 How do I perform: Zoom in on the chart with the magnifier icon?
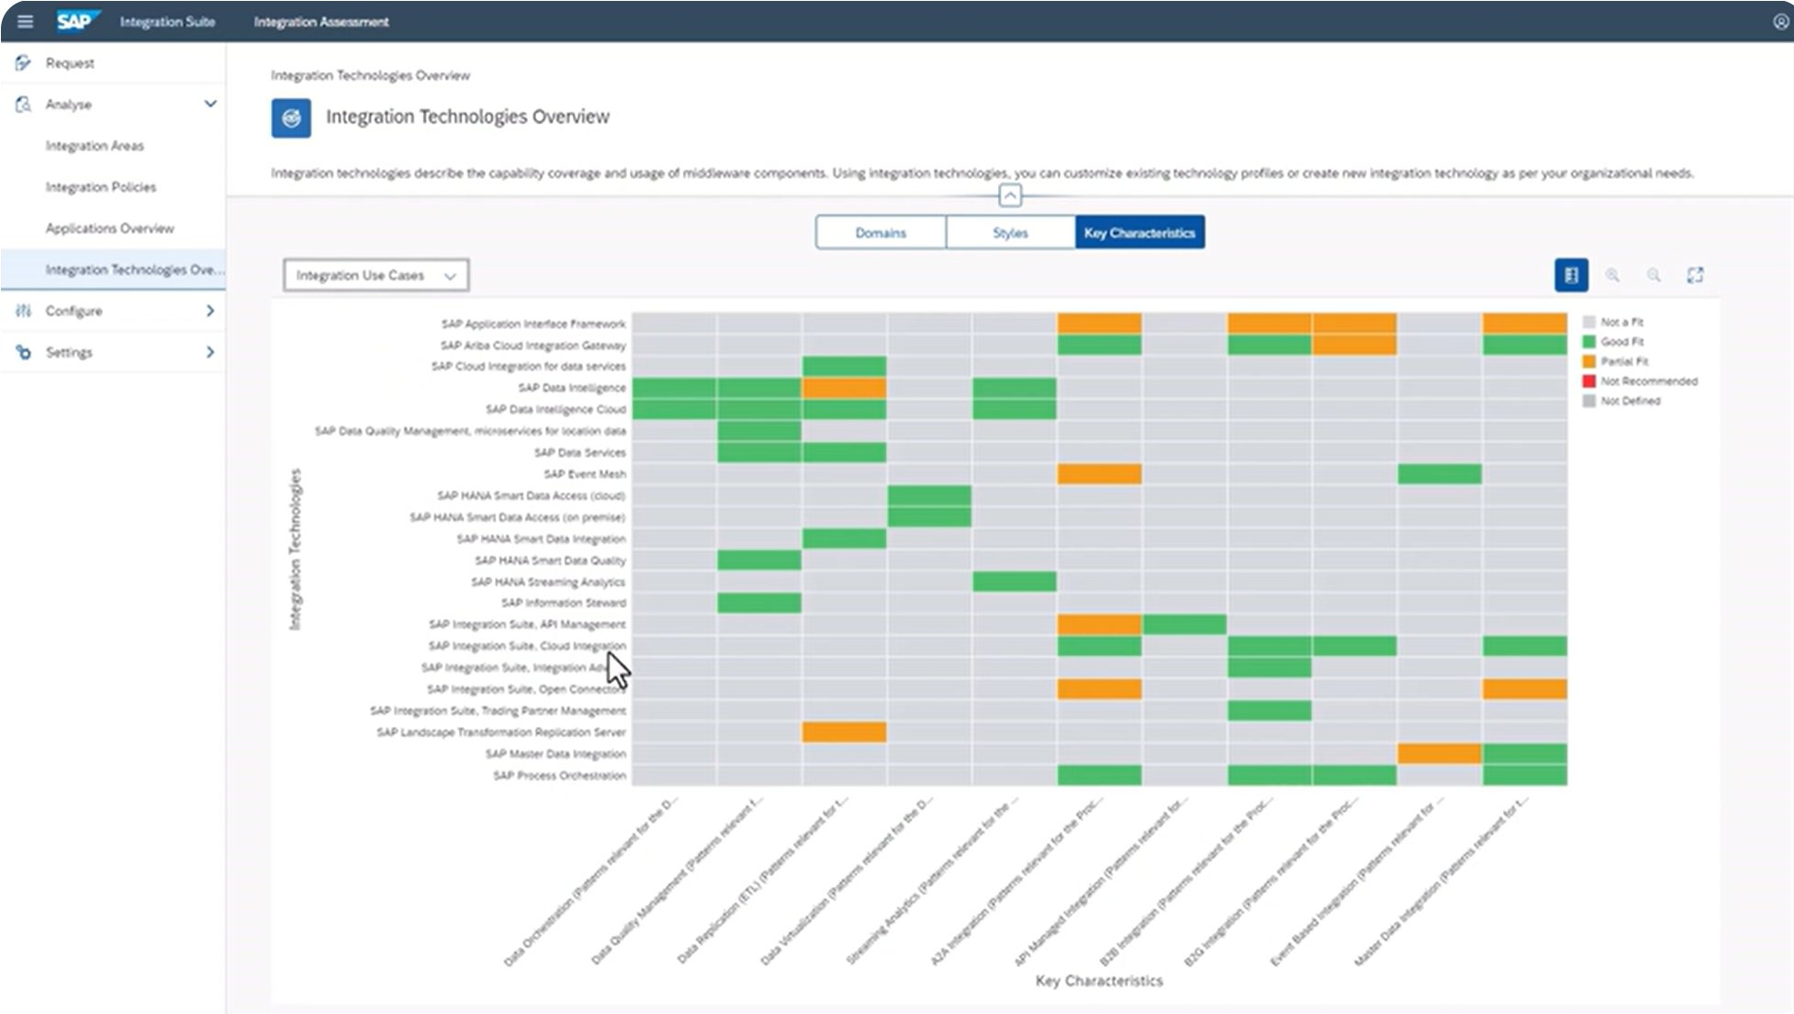(x=1613, y=274)
